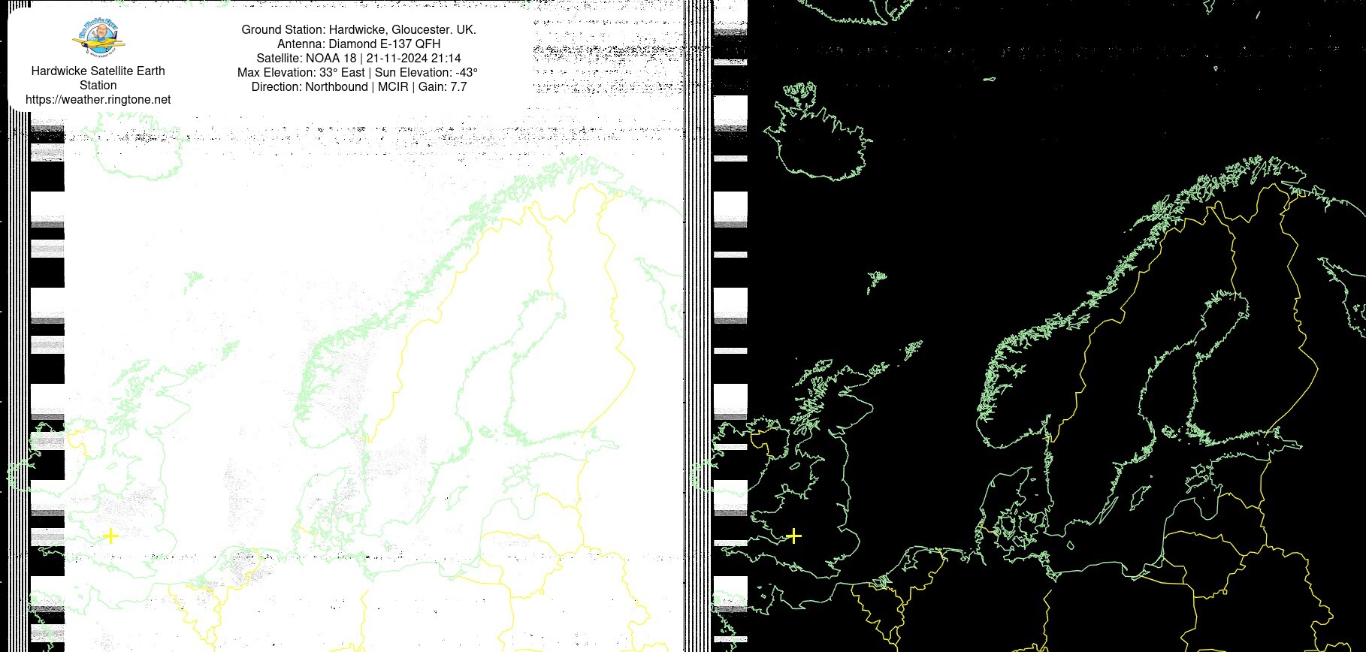This screenshot has width=1366, height=652.
Task: Click the Antenna Diamond E-137 QFH line
Action: coord(358,44)
